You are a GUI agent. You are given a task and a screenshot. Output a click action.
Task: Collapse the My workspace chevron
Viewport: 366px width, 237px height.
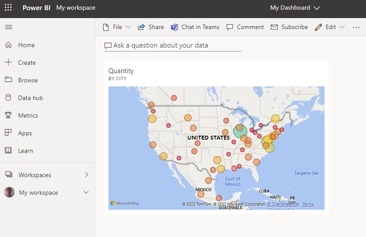(x=86, y=193)
